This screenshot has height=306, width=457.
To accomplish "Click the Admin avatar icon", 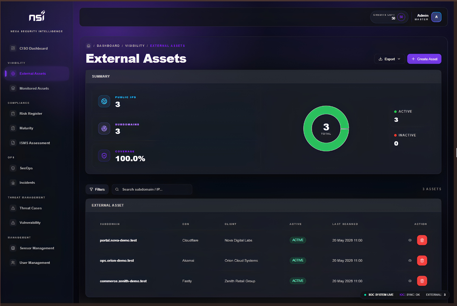I will tap(436, 17).
